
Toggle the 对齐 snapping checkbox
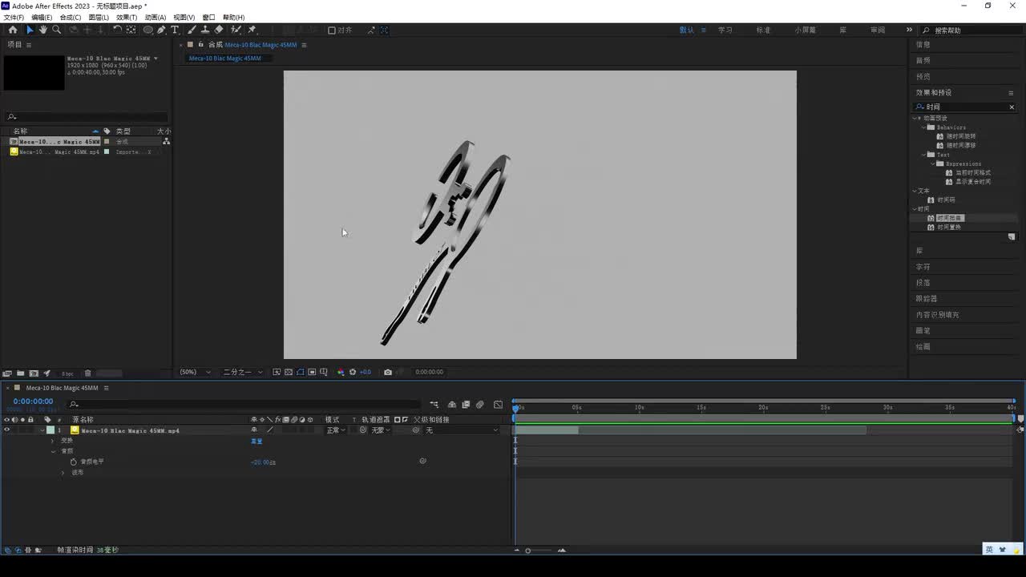click(x=332, y=30)
